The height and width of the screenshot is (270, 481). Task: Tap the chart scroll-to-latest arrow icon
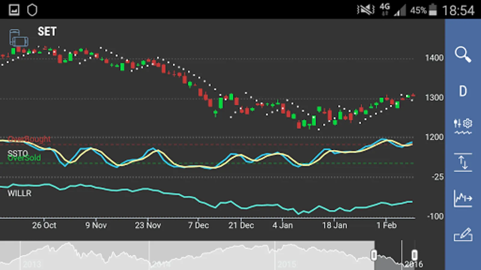(463, 198)
